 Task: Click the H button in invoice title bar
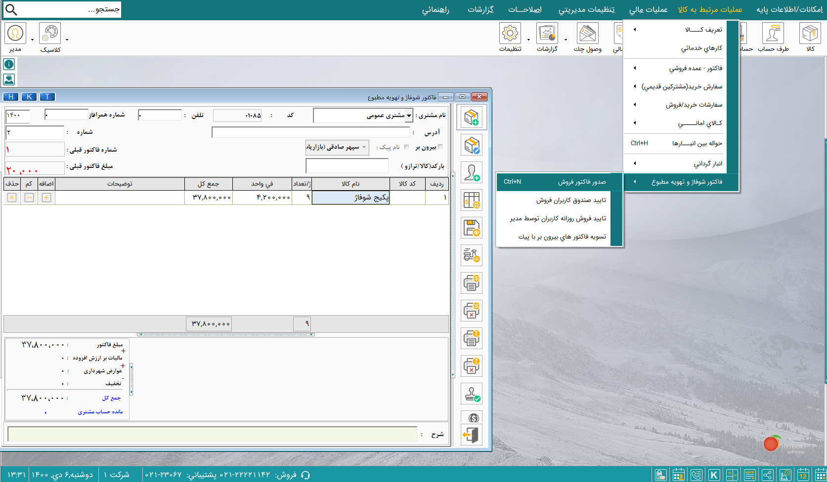(11, 97)
